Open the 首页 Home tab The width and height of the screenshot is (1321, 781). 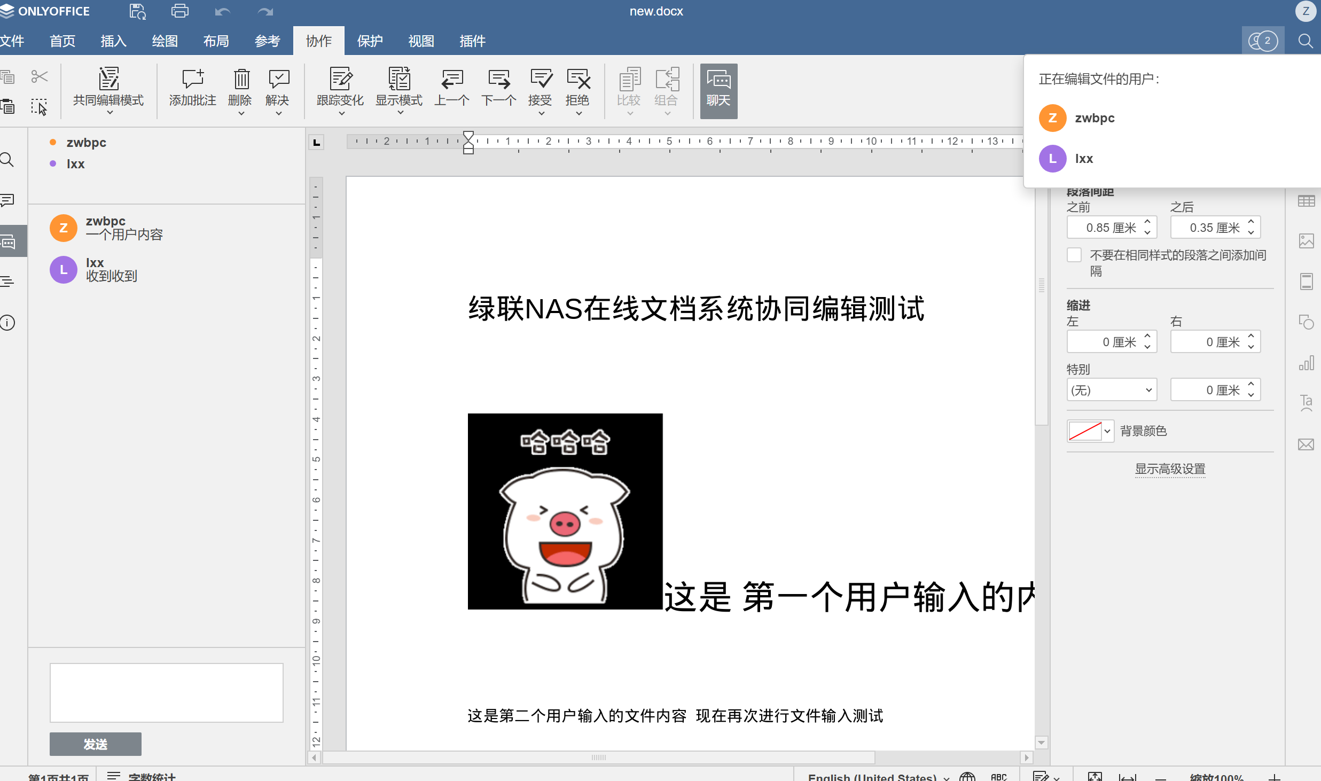pos(62,41)
